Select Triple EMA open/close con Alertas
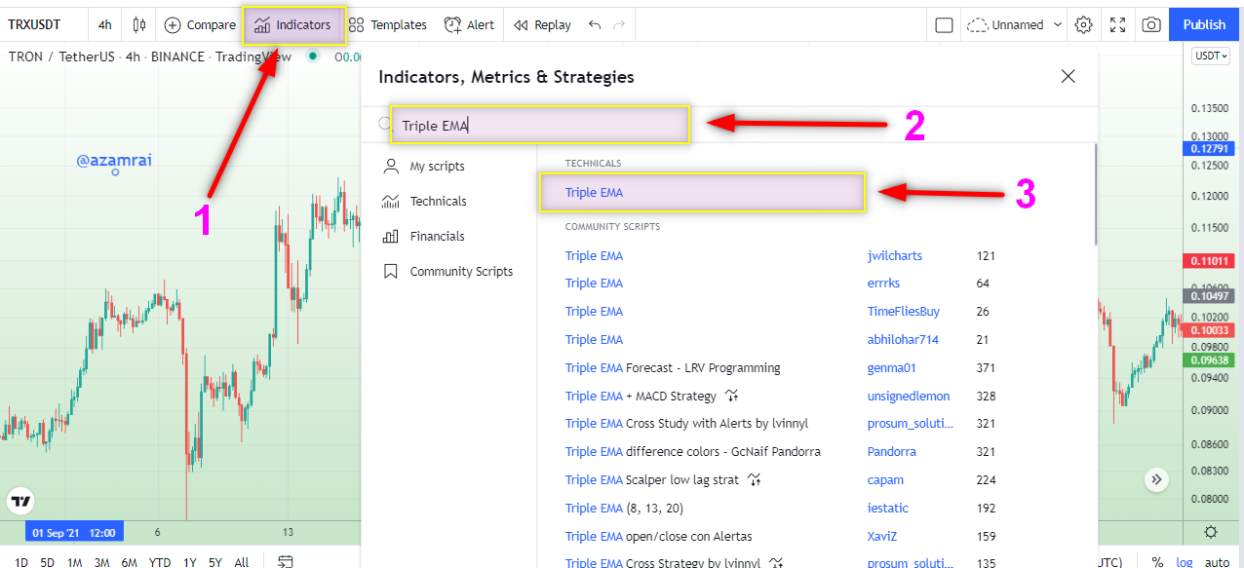Screen dimensions: 1244x568 pos(659,537)
